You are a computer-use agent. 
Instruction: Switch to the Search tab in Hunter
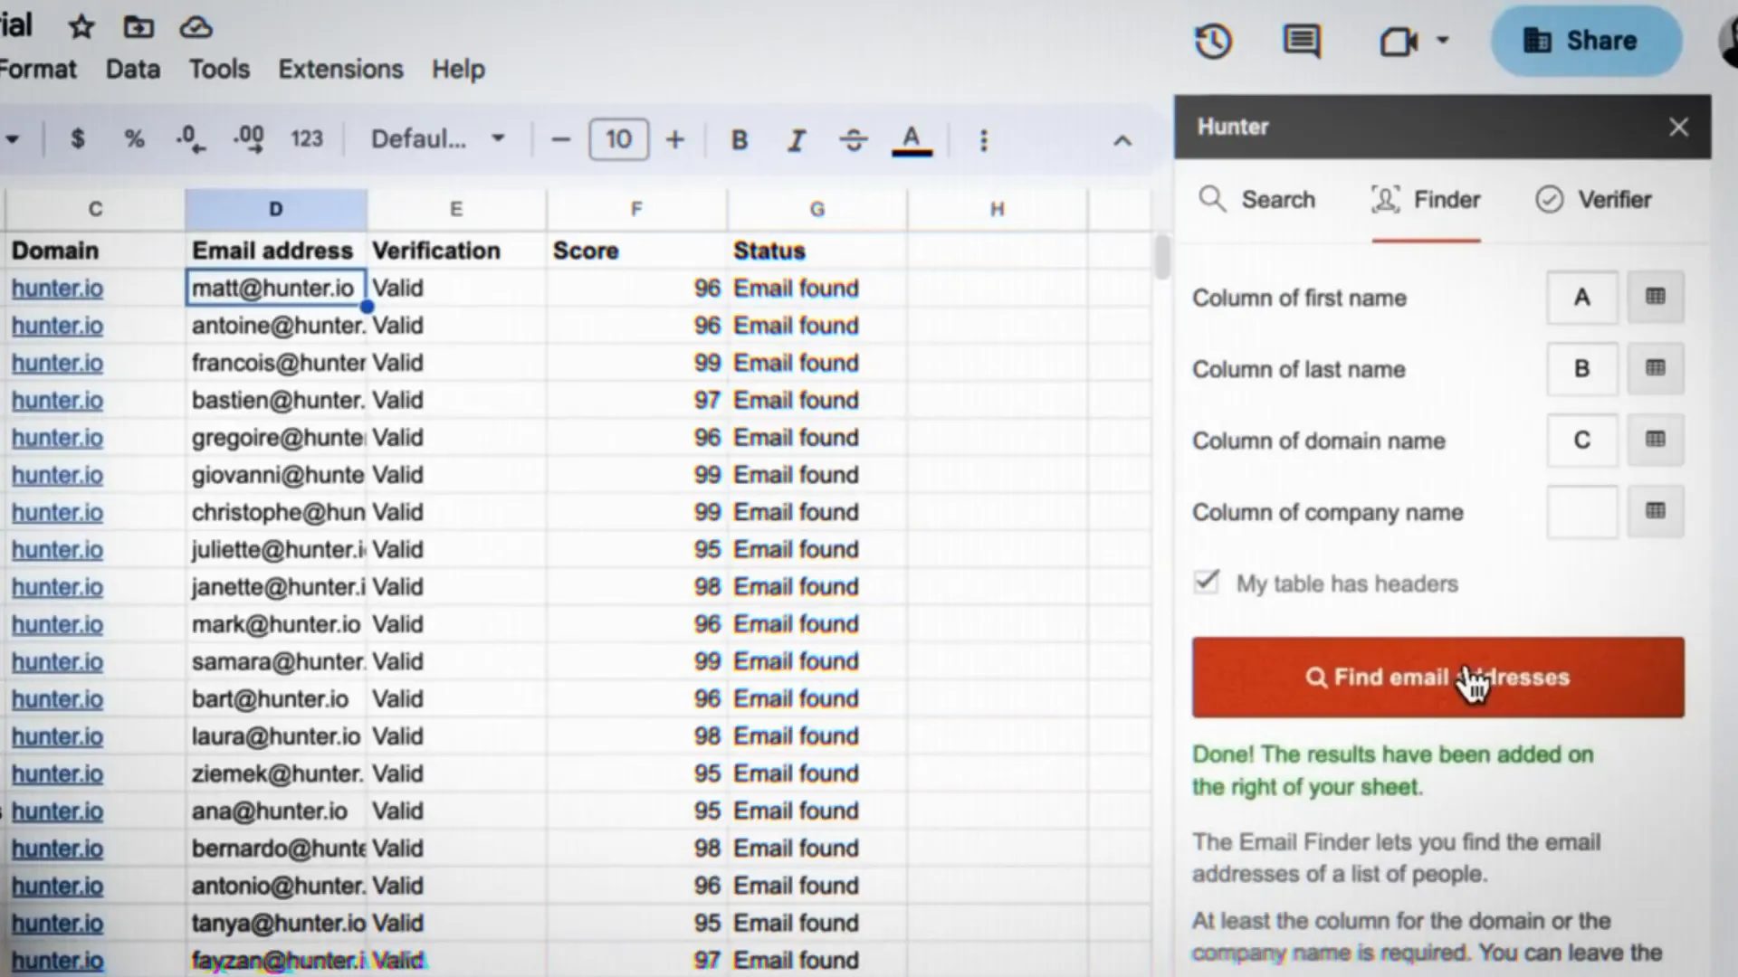coord(1256,200)
